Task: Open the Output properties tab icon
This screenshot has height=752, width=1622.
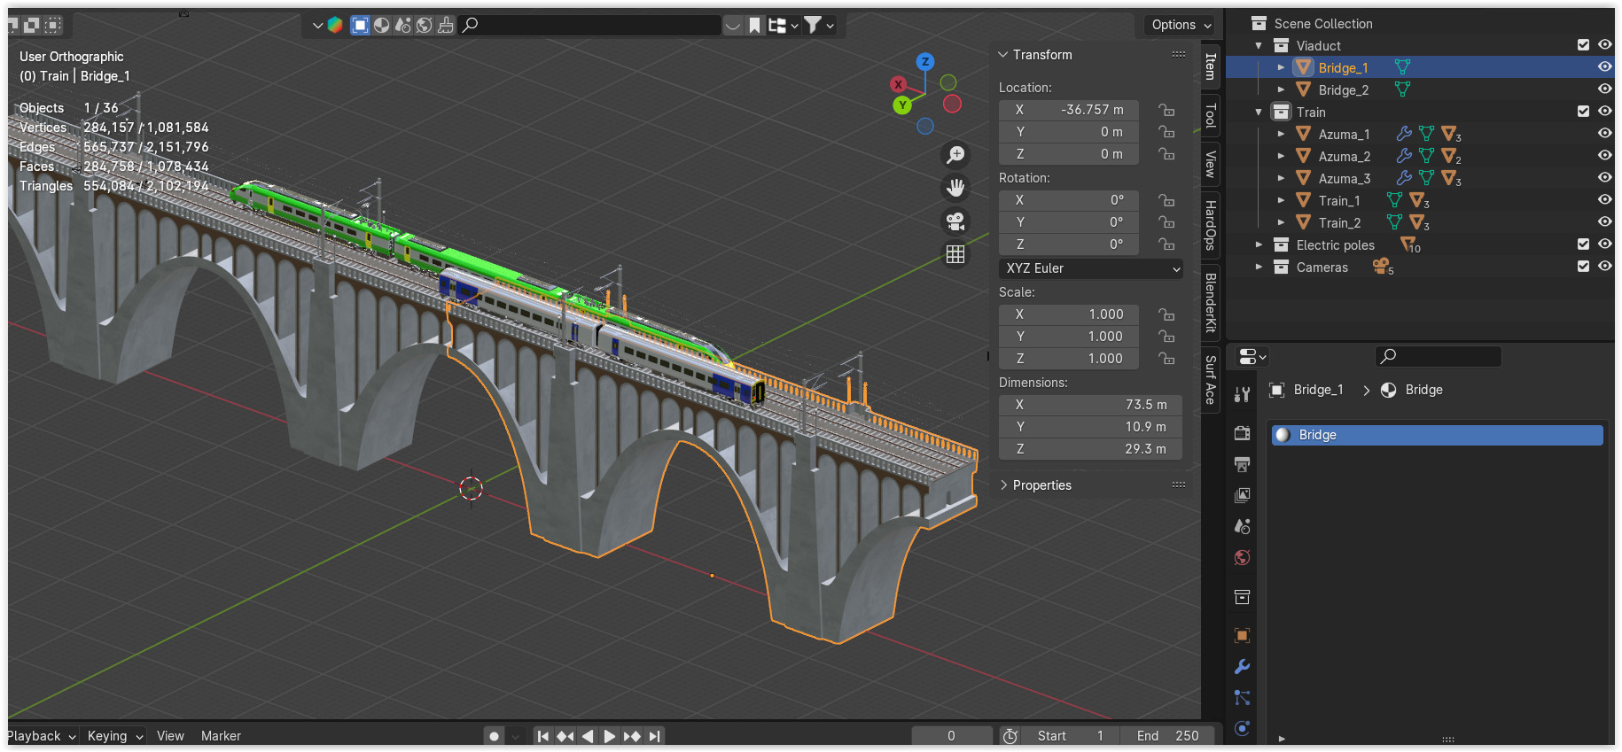Action: point(1242,464)
